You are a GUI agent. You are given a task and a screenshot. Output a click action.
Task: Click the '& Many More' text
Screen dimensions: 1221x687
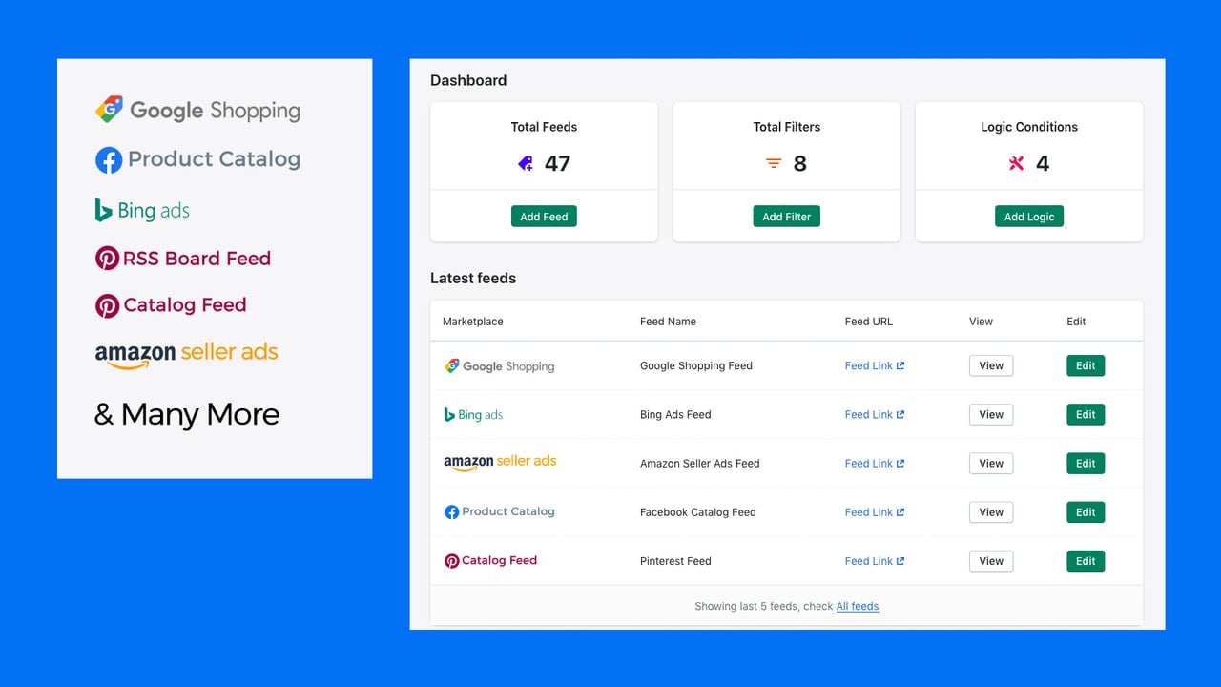coord(187,414)
